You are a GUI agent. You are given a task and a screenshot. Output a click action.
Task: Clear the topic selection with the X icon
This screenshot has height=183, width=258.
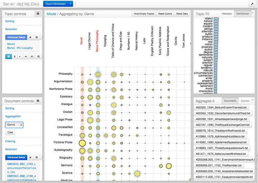[x=30, y=37]
